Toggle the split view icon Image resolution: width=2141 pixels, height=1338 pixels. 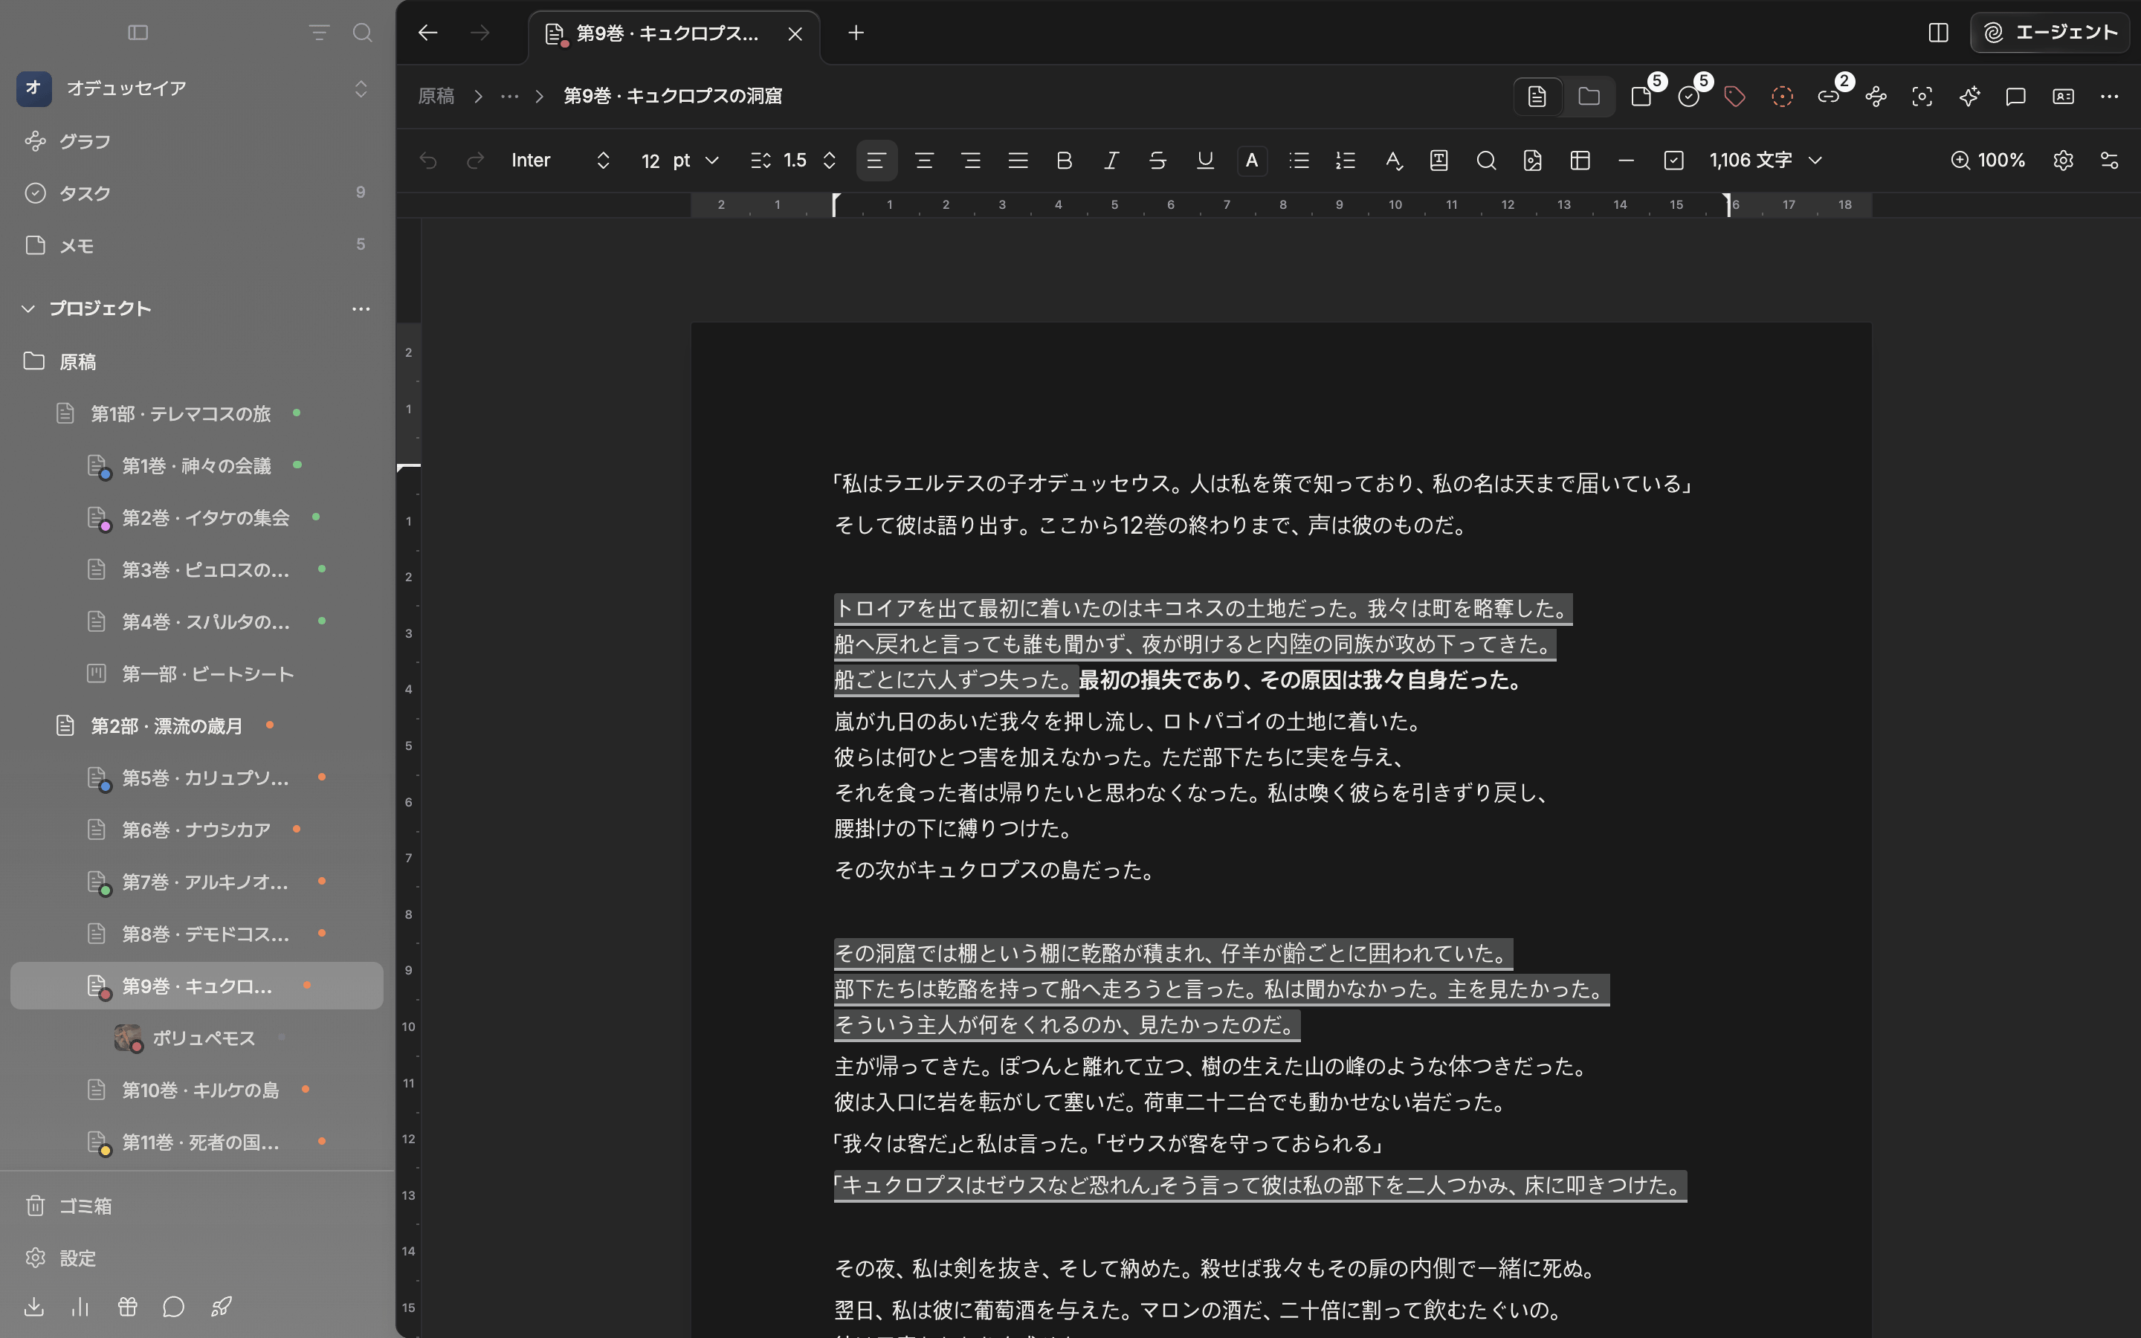click(1938, 33)
